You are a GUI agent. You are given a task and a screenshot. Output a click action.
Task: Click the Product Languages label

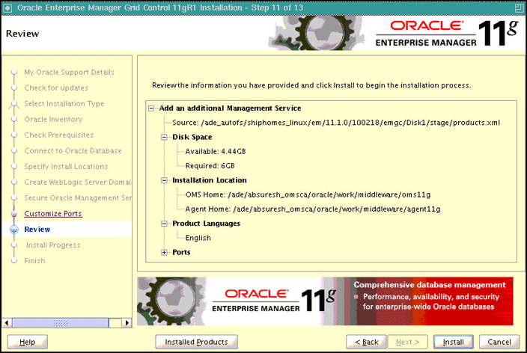(207, 224)
